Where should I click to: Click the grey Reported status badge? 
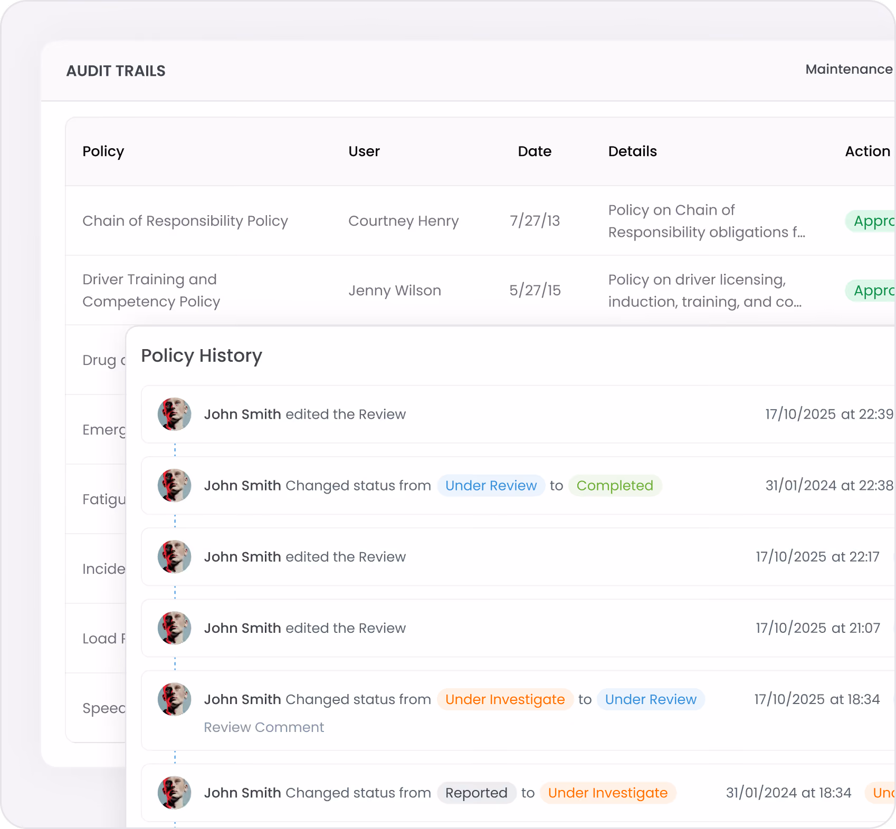pyautogui.click(x=476, y=793)
